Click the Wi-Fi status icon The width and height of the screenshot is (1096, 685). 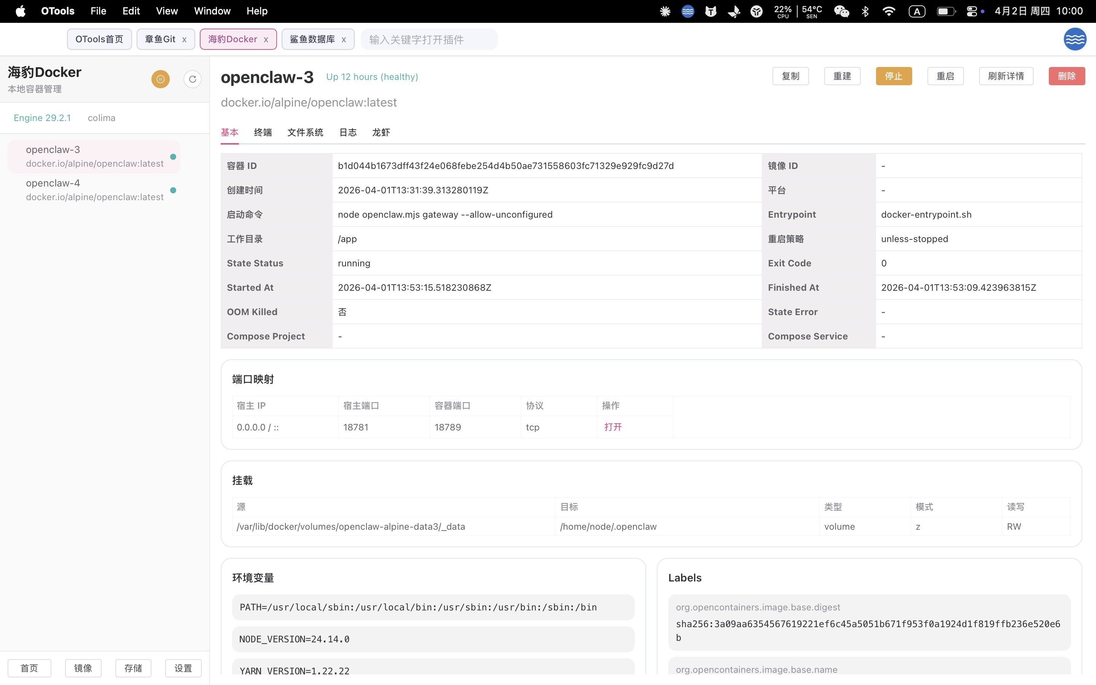tap(889, 11)
